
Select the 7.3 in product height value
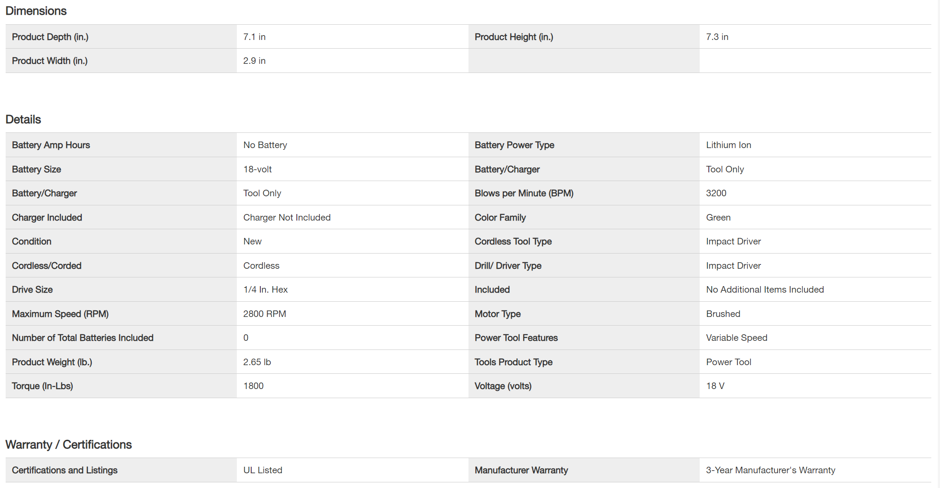717,37
